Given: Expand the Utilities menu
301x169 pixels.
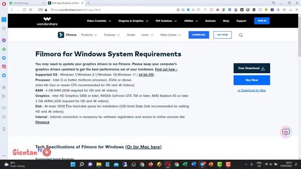Looking at the screenshot, I should [191, 21].
